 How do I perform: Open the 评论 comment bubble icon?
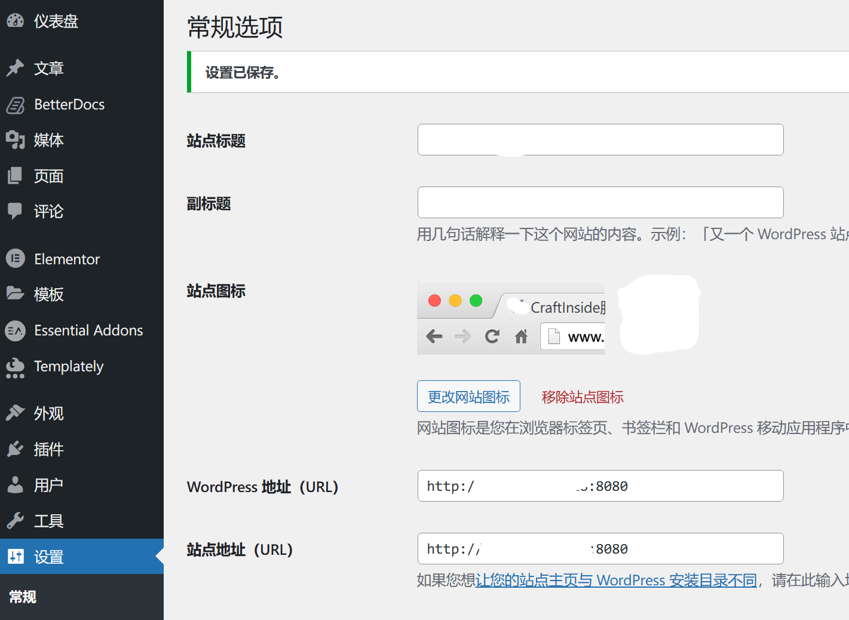(16, 211)
